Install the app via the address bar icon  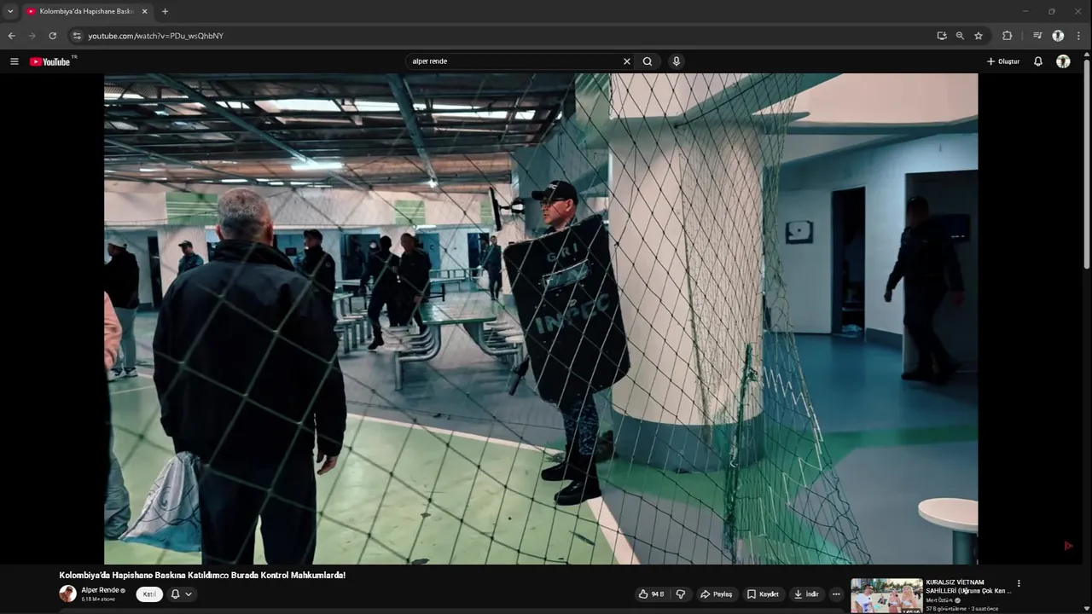tap(942, 36)
